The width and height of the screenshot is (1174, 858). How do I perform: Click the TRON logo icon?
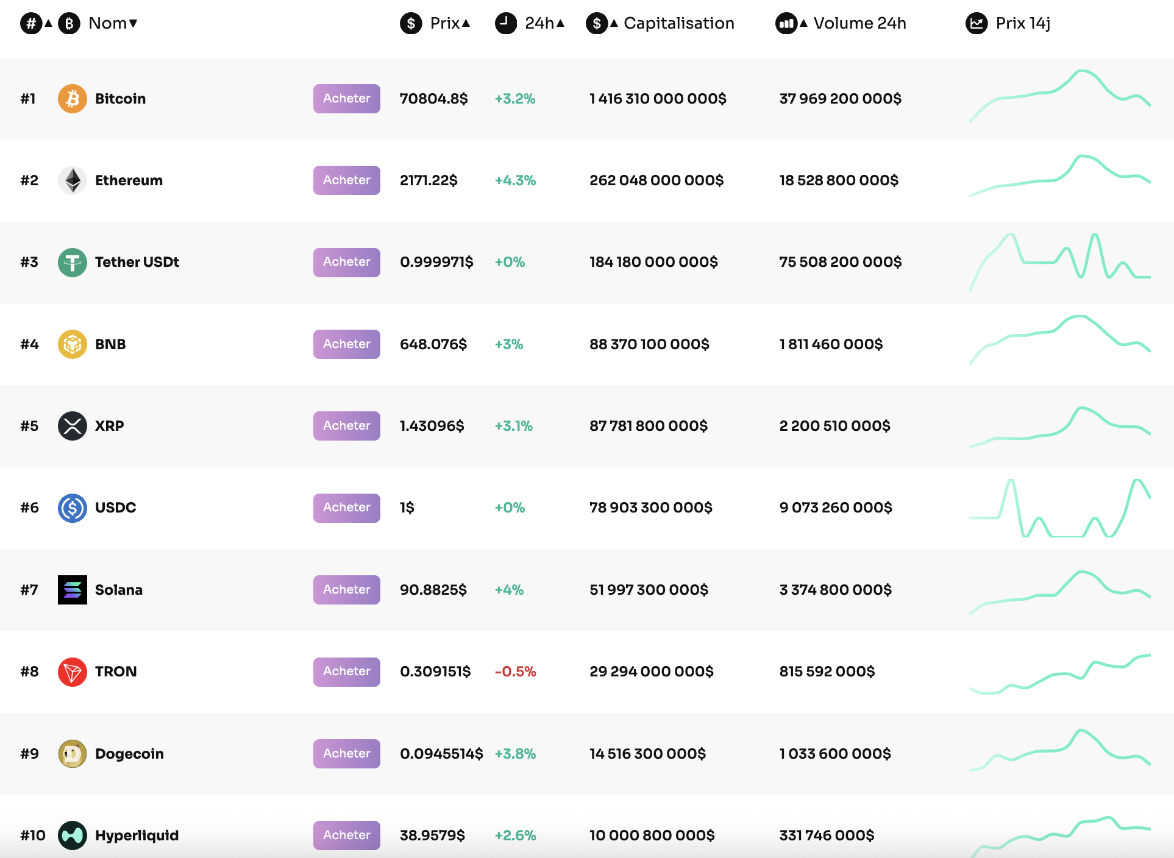(x=72, y=672)
